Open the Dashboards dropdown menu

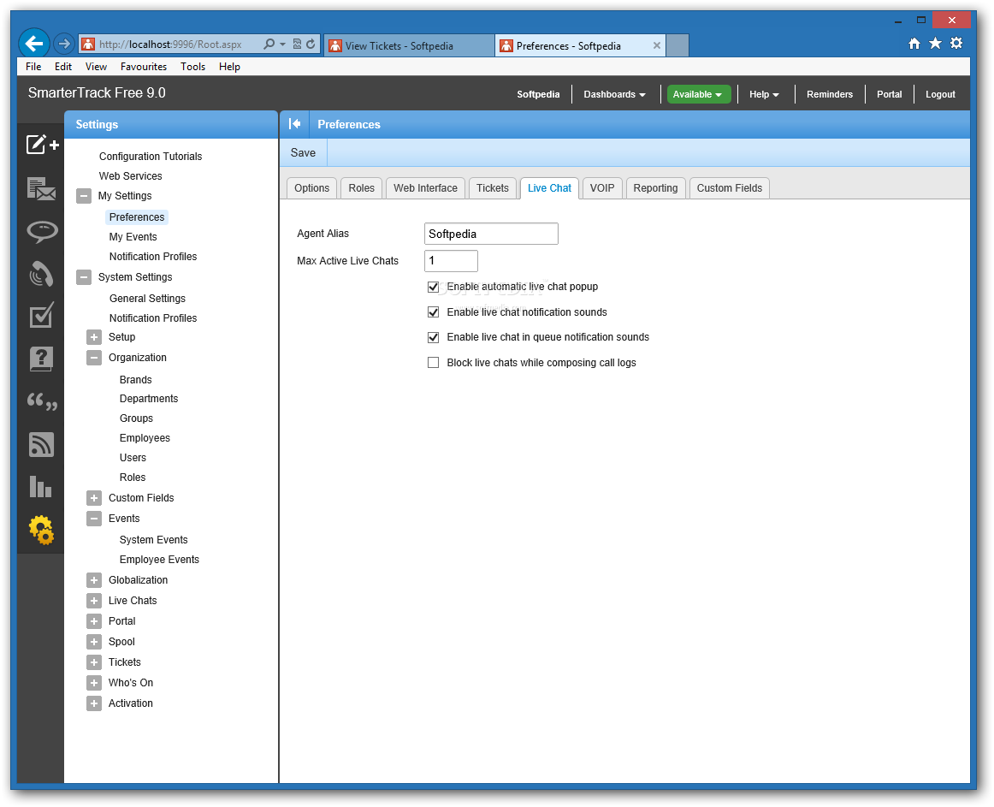pos(614,94)
